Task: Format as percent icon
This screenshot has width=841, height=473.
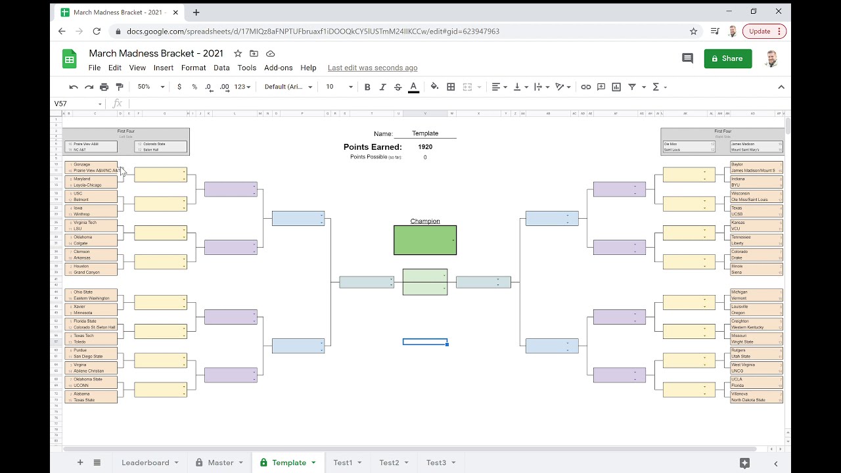Action: click(194, 87)
